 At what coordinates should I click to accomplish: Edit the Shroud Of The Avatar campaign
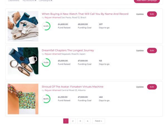152,87
